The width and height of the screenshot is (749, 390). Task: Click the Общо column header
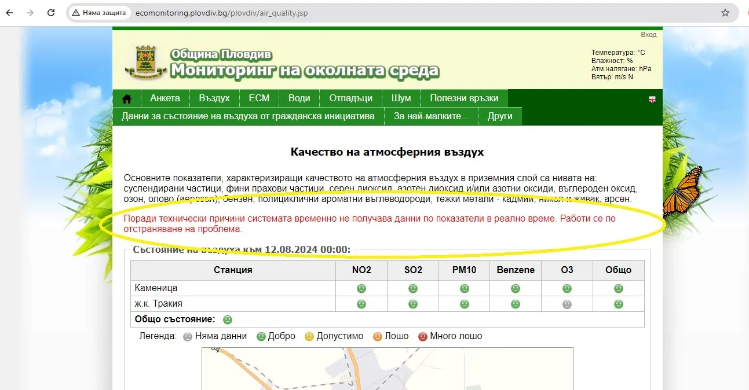618,270
